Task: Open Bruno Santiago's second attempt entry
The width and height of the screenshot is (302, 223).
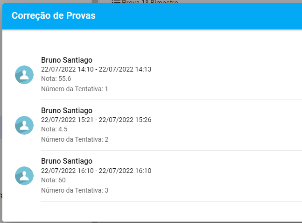Action: pyautogui.click(x=152, y=125)
